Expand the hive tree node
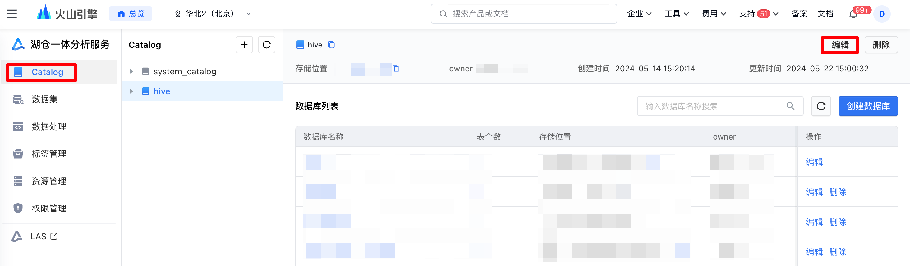Screen dimensions: 910x266 pyautogui.click(x=131, y=91)
